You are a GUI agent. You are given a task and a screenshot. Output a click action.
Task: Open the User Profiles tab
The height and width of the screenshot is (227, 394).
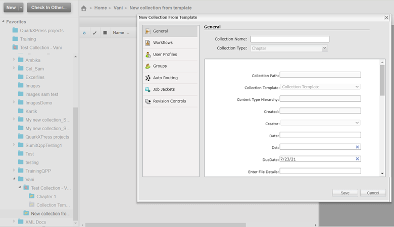click(x=171, y=54)
